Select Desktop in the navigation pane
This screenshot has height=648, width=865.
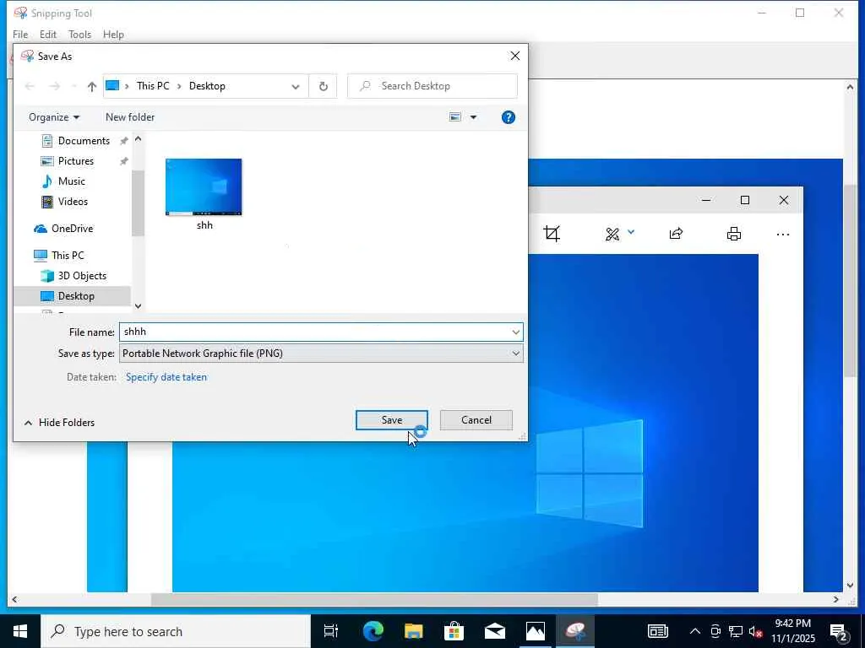[x=75, y=296]
